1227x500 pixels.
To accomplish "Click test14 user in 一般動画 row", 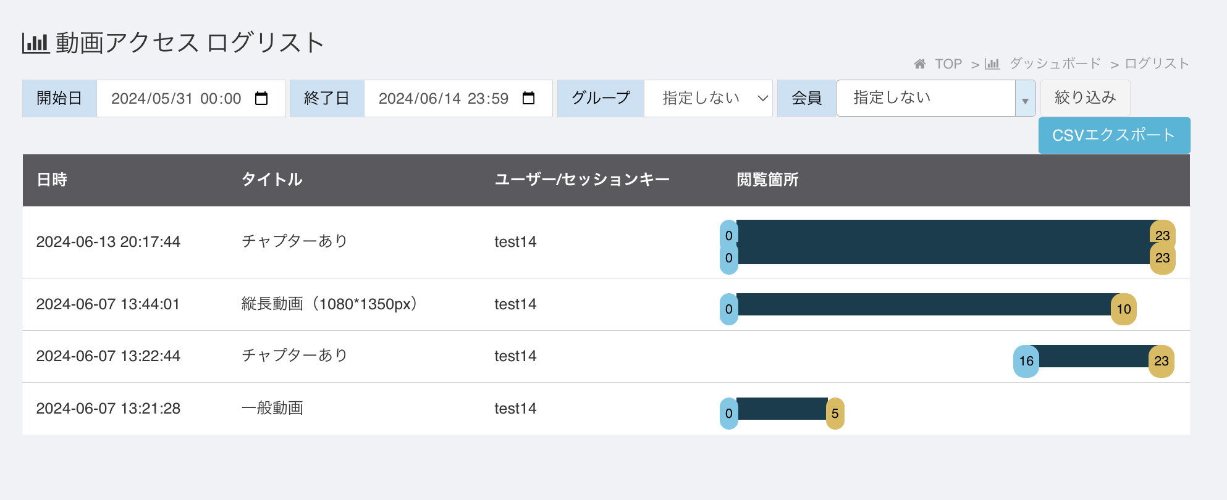I will [515, 409].
